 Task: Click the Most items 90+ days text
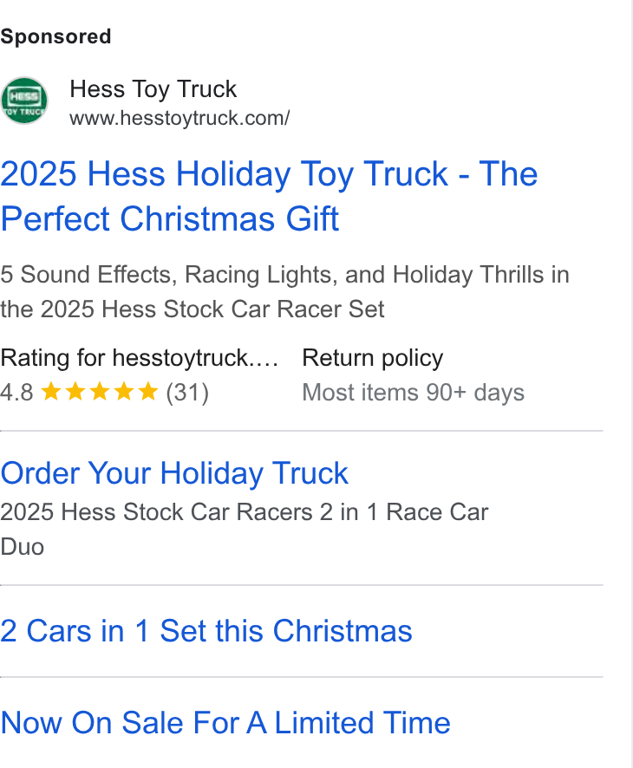pos(413,393)
